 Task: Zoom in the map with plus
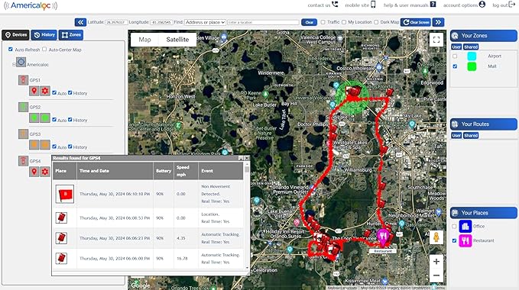click(436, 261)
